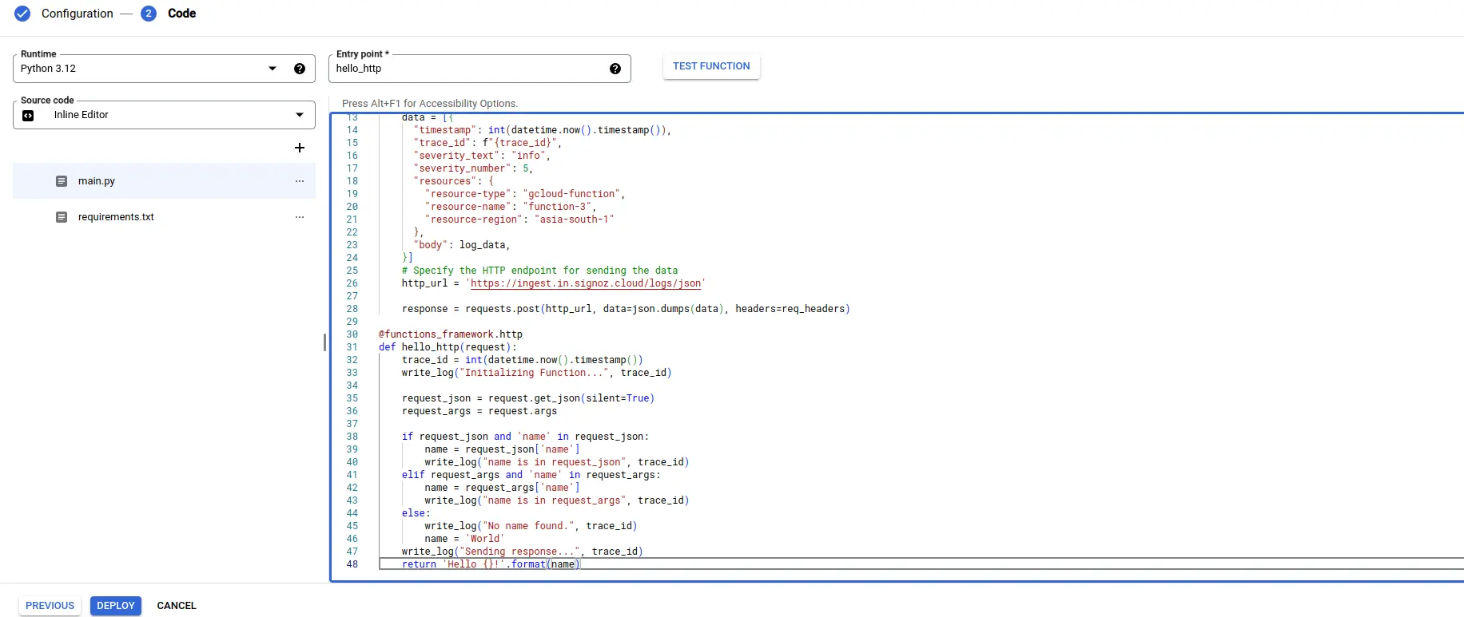Screen dimensions: 1464x617
Task: Expand the Source code dropdown arrow
Action: point(300,115)
